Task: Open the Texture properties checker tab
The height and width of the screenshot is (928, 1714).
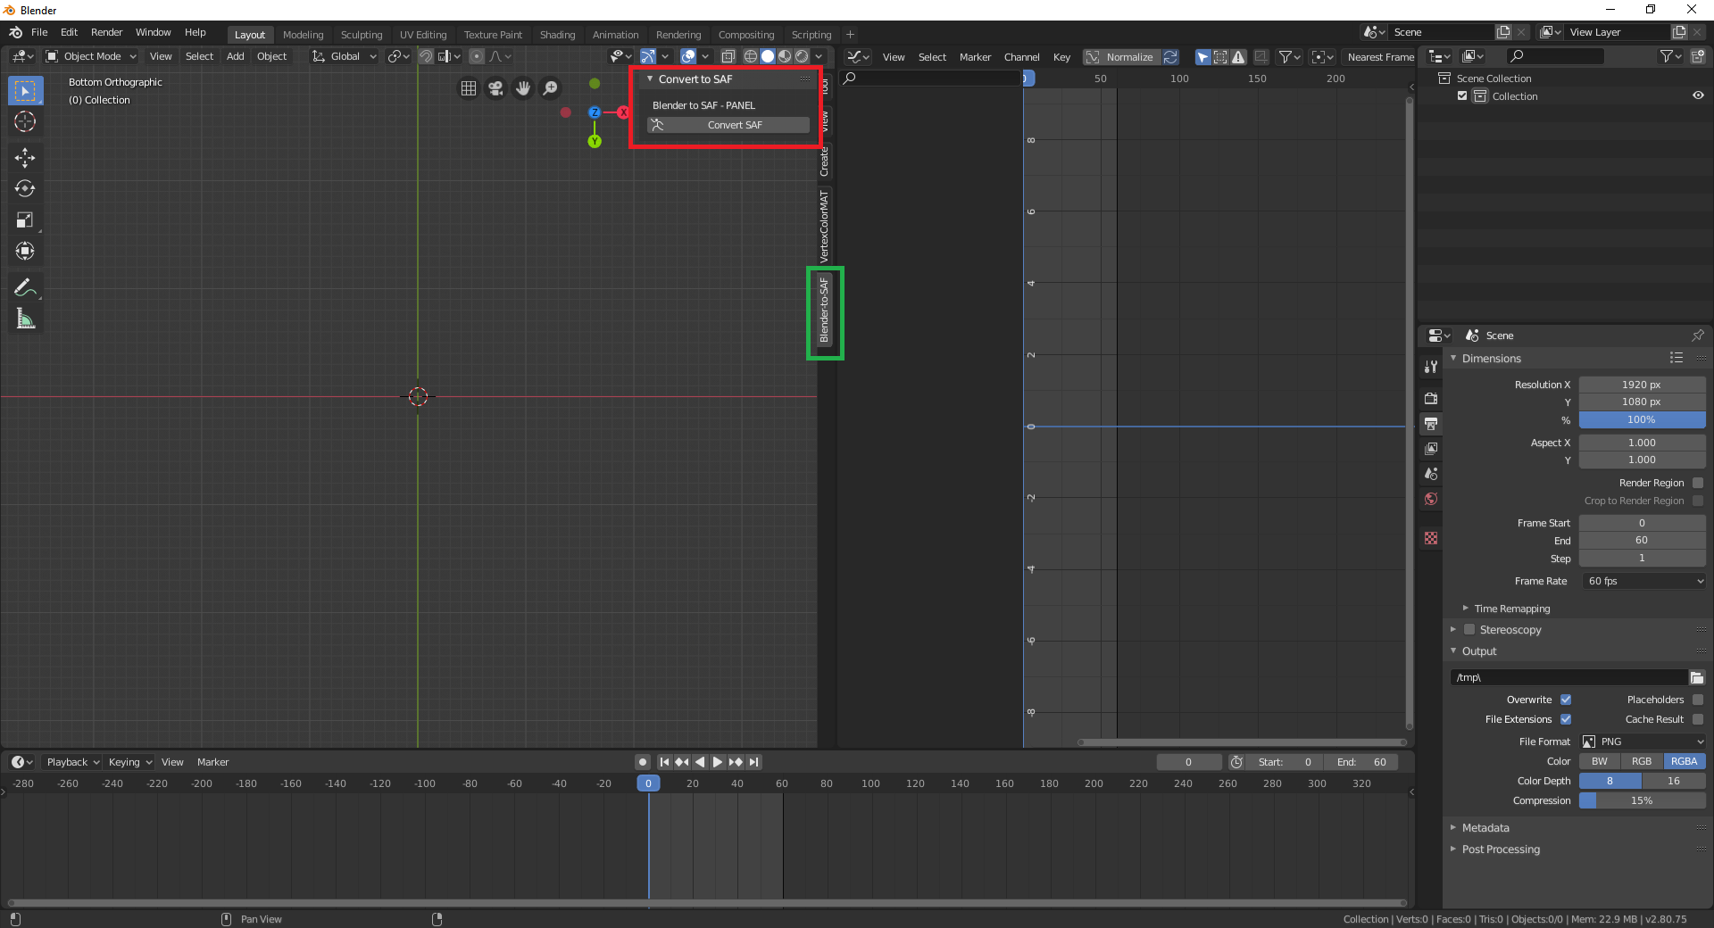Action: click(x=1431, y=538)
